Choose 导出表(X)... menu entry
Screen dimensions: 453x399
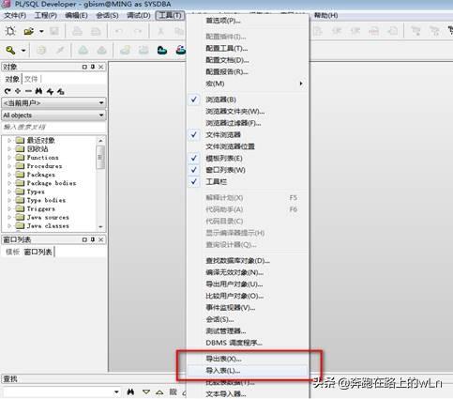[223, 359]
